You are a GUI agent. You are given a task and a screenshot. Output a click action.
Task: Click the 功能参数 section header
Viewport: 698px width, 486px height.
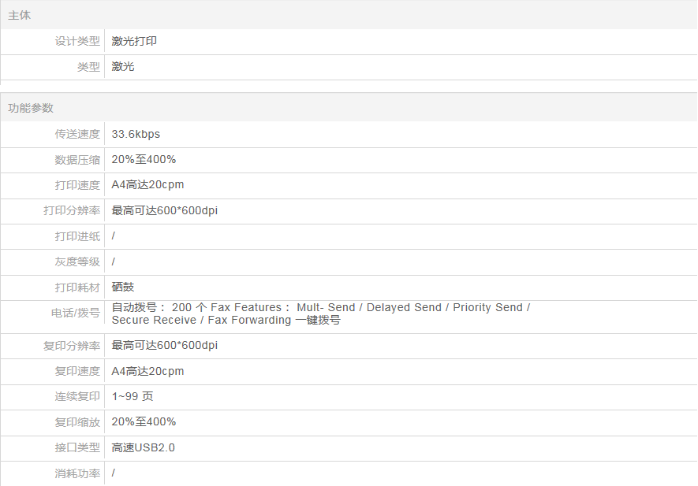click(x=31, y=108)
